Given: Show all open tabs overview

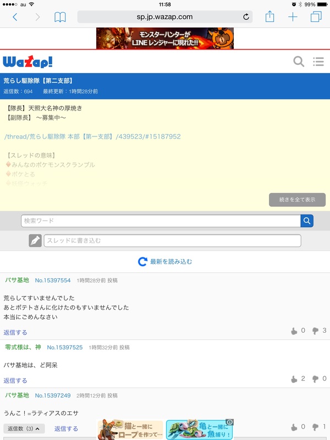Looking at the screenshot, I should point(316,17).
